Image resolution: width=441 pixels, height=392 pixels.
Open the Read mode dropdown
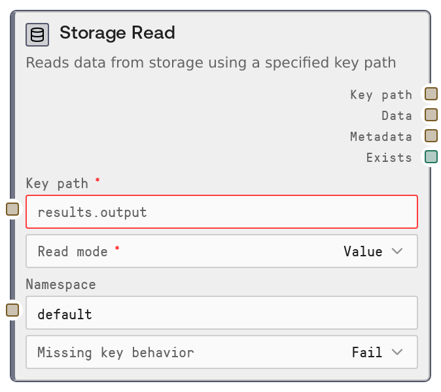[221, 251]
